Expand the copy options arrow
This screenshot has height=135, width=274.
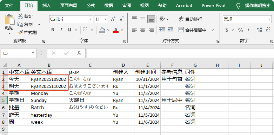click(x=39, y=24)
